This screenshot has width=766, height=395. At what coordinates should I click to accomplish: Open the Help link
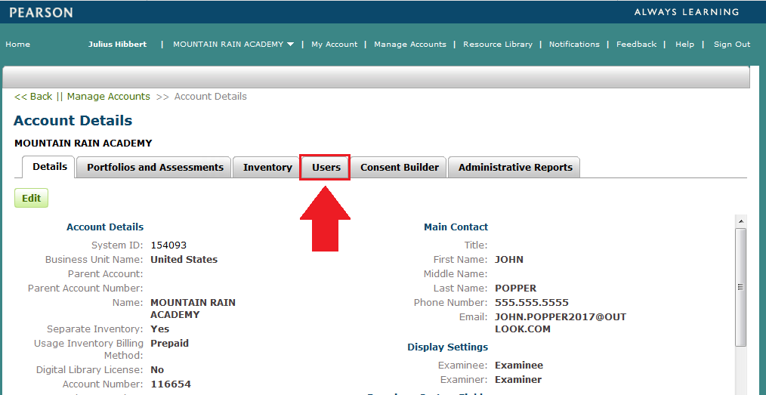(x=684, y=45)
